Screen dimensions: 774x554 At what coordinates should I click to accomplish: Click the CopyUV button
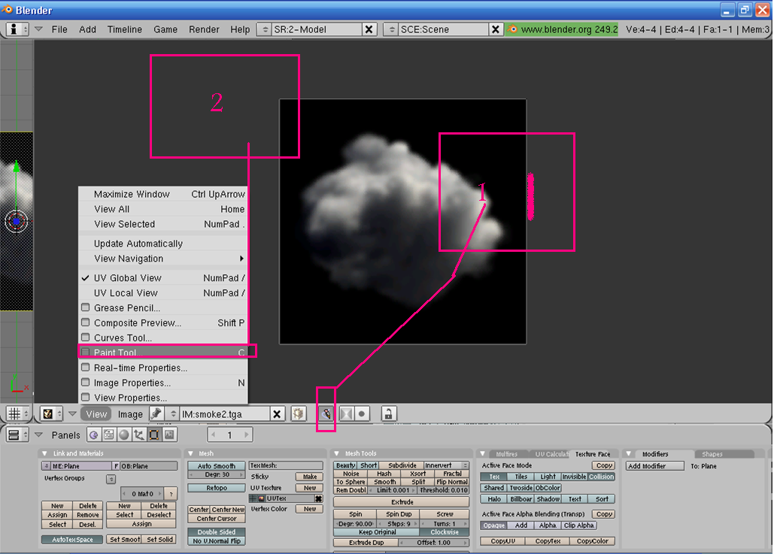pyautogui.click(x=503, y=541)
